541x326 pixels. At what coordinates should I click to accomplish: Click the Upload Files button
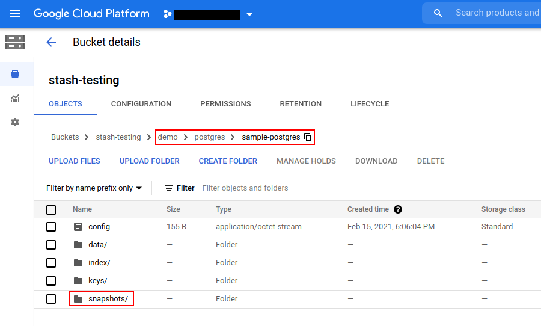(x=75, y=161)
